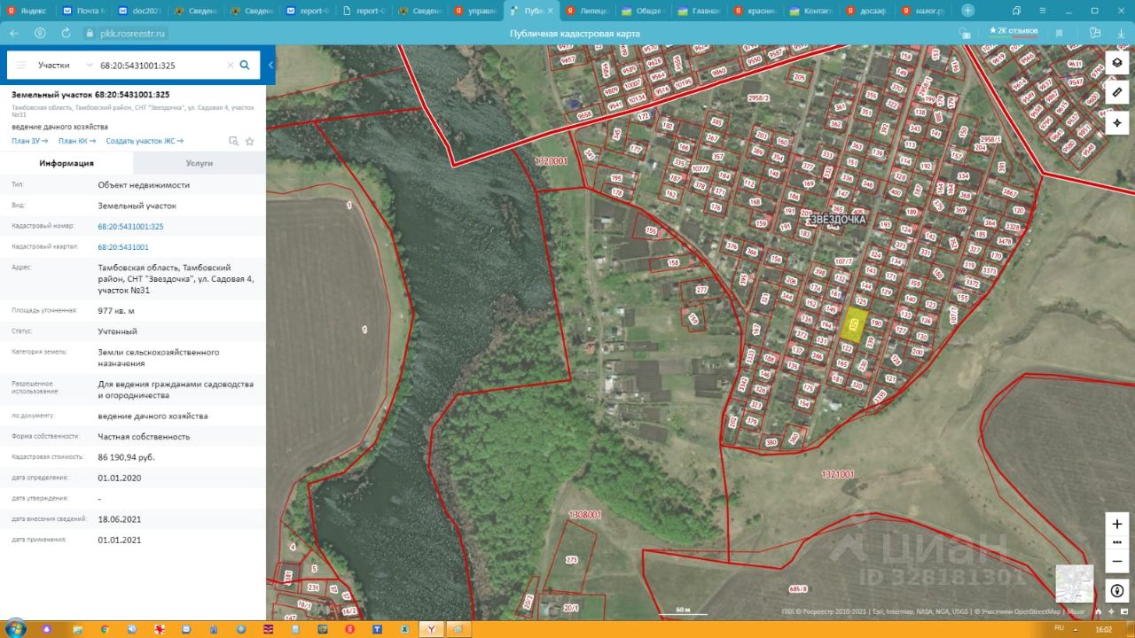Click the compass orientation button
Image resolution: width=1135 pixels, height=638 pixels.
pos(1117,590)
